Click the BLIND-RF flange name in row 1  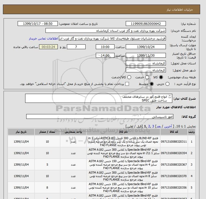click(123, 142)
